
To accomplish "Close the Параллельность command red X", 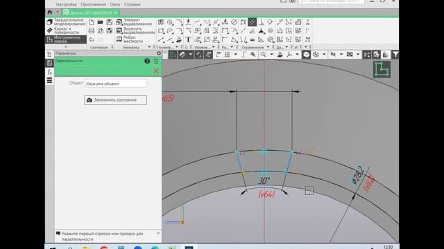I will [x=156, y=71].
